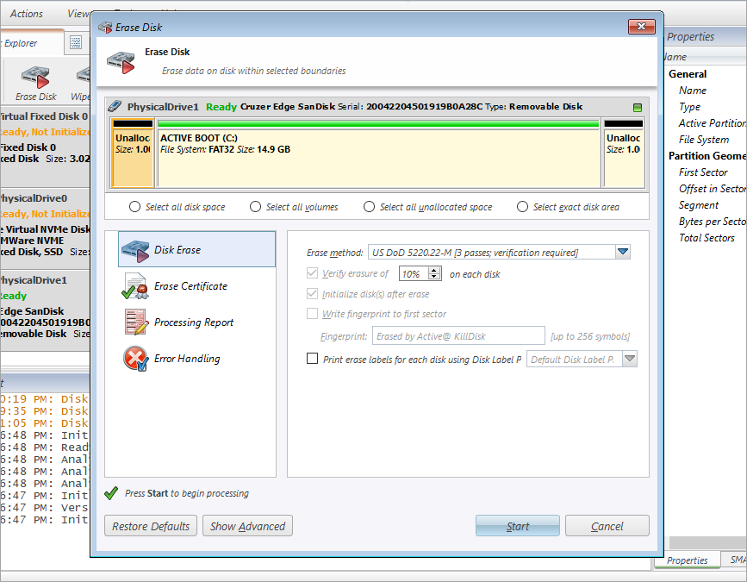Screen dimensions: 747x582
Task: Select the ACTIVE BOOT (C:) partition block
Action: (379, 153)
